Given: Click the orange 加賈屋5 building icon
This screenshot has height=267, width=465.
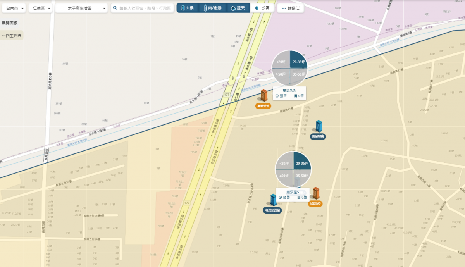Looking at the screenshot, I should (316, 193).
